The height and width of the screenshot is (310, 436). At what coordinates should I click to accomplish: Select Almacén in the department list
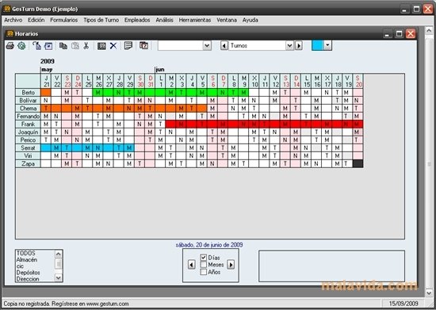coord(27,260)
